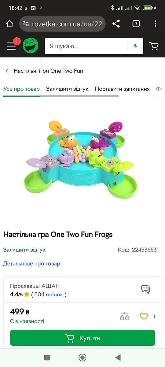Viewport: 165px width, 367px height.
Task: Add product to comparison scales icon
Action: click(125, 316)
